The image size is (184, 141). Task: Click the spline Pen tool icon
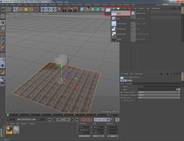pyautogui.click(x=88, y=10)
